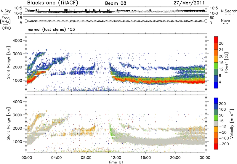This screenshot has height=164, width=237.
Task: Click the '08:00' time axis tick label
Action: point(86,158)
